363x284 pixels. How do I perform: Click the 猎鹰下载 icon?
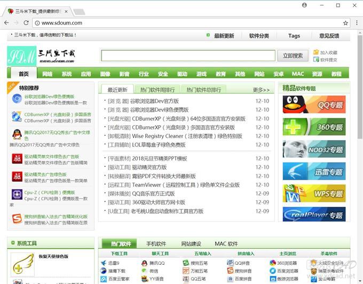[x=104, y=271]
